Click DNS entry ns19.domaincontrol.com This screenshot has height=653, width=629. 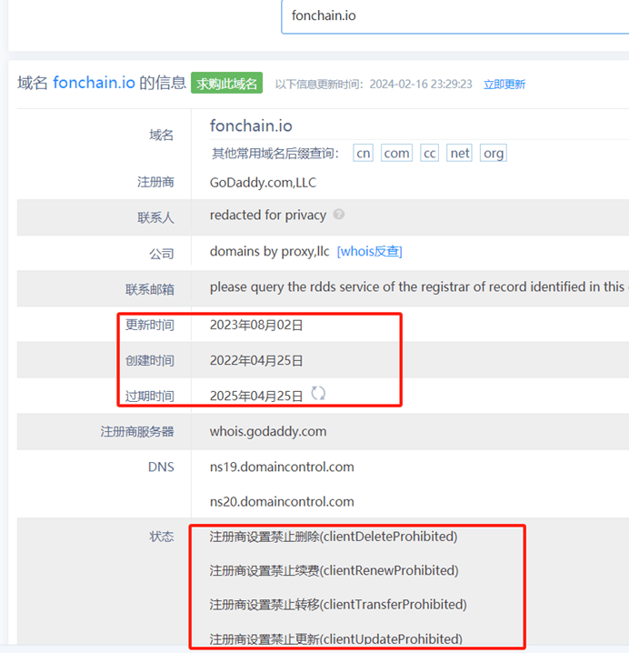(x=282, y=467)
